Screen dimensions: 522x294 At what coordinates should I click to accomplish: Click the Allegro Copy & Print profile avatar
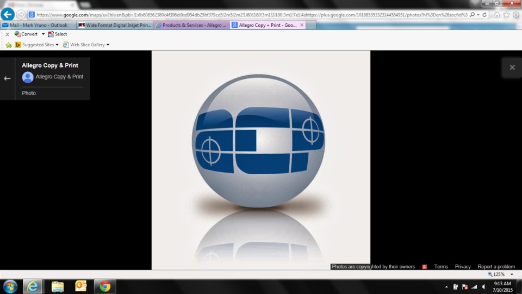(x=28, y=77)
